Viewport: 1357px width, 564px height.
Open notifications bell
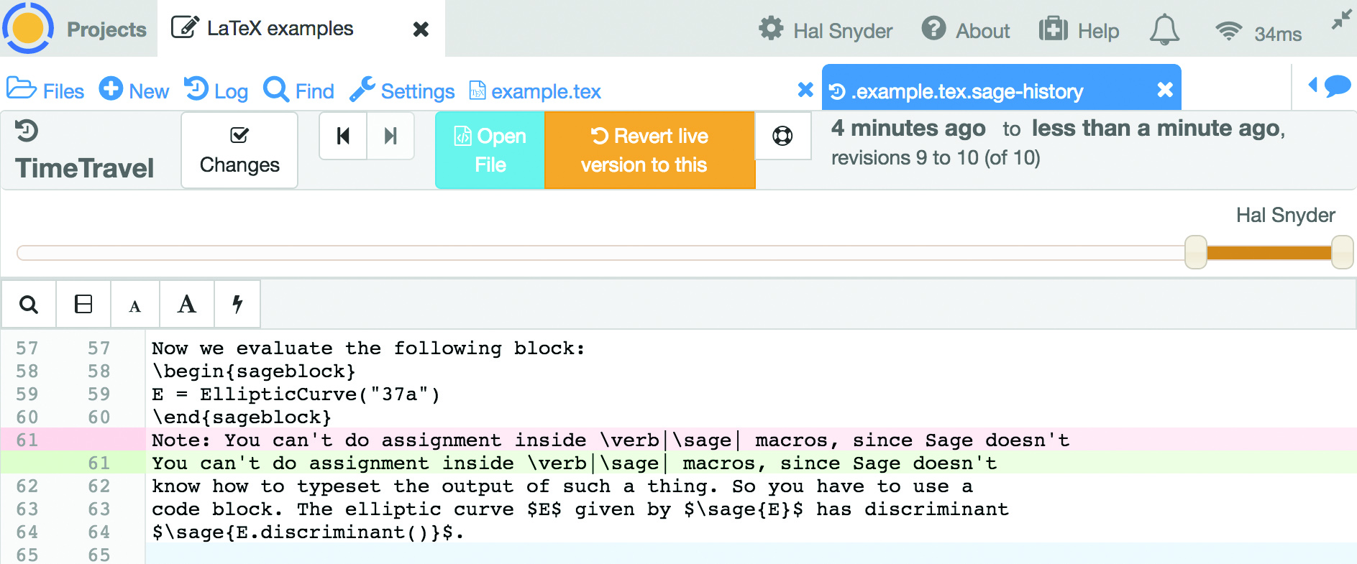click(1164, 31)
